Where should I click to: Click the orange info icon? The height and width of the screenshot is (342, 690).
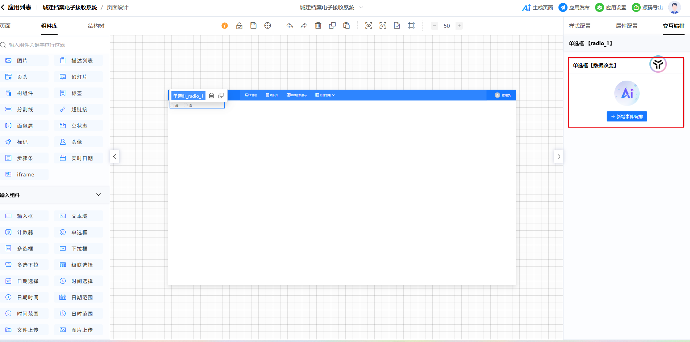point(225,26)
